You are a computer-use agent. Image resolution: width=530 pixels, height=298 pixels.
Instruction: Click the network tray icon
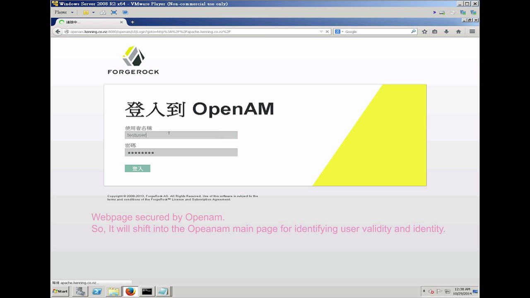[x=447, y=291]
